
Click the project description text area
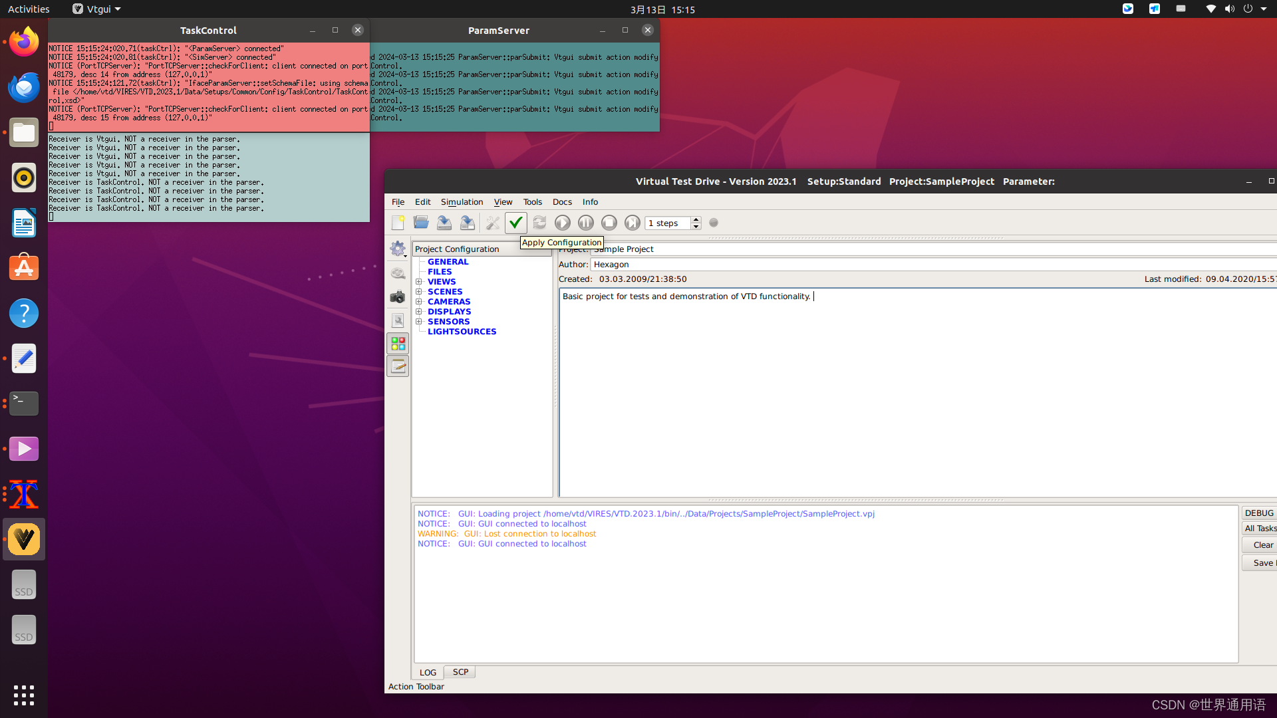918,392
